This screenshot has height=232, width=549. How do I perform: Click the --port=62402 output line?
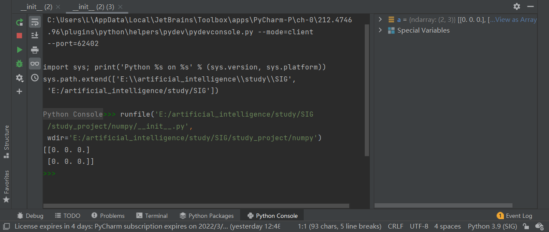[x=73, y=44]
